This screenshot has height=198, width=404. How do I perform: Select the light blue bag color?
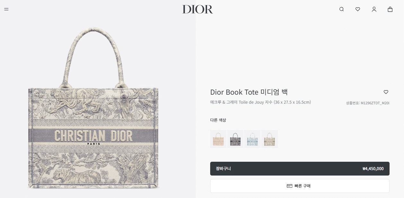pos(253,139)
